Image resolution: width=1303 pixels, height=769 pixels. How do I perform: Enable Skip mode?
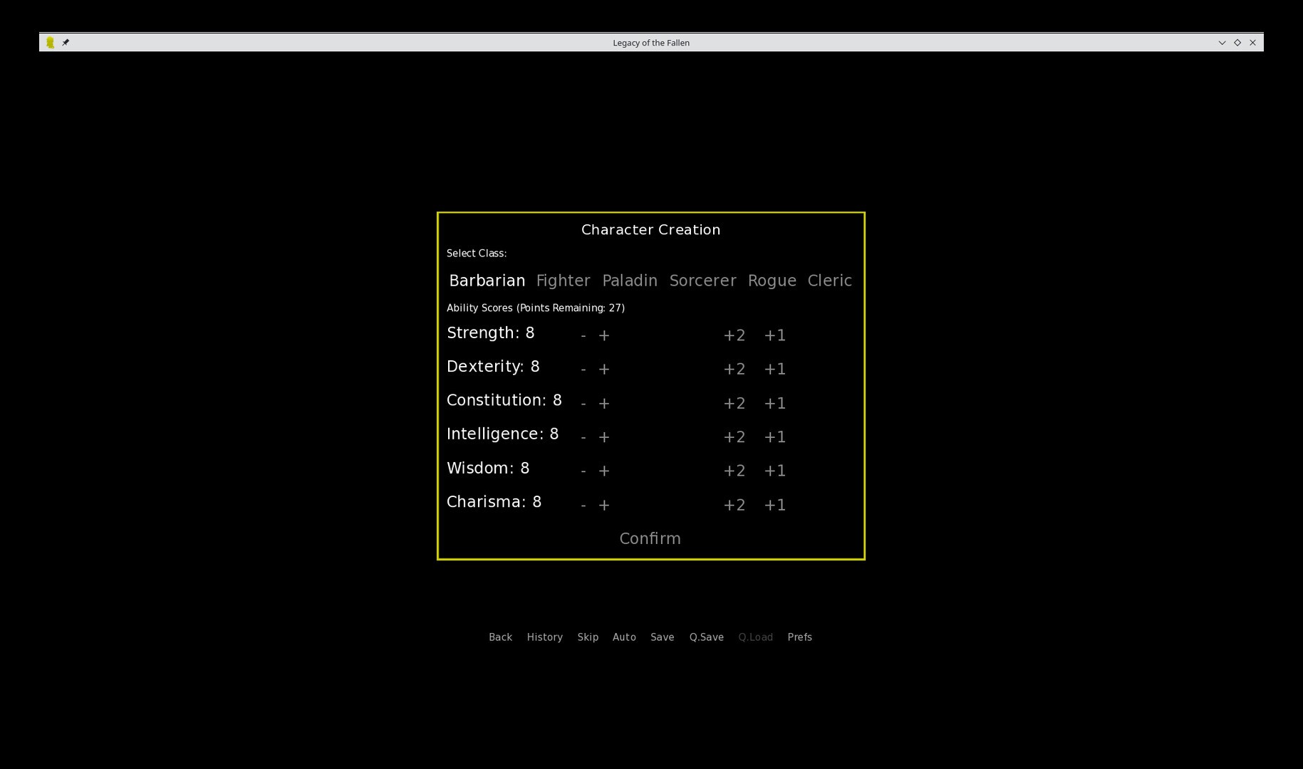(588, 637)
